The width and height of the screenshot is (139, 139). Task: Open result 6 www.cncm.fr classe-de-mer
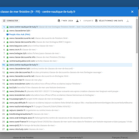coord(23,50)
